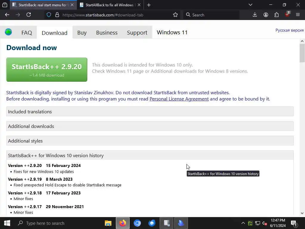Bookmark this page with the star icon

(175, 15)
